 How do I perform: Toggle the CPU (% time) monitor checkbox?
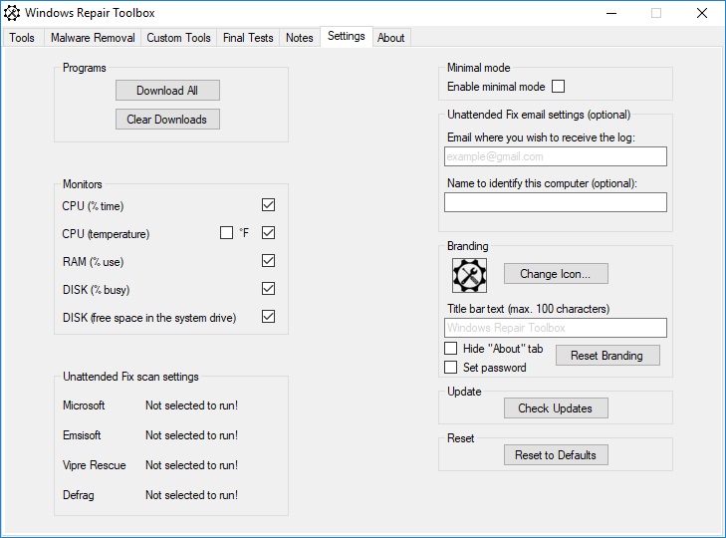[x=269, y=205]
